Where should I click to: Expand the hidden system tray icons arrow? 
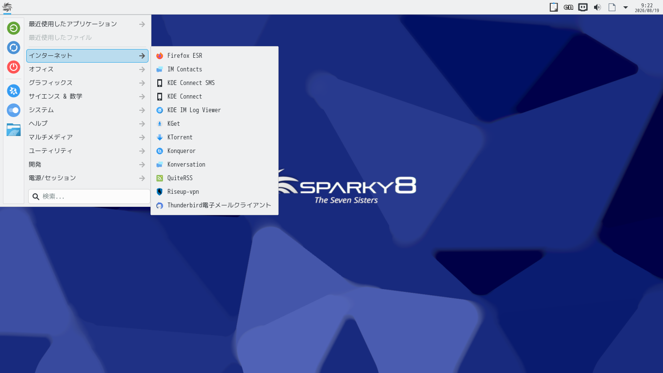tap(626, 7)
